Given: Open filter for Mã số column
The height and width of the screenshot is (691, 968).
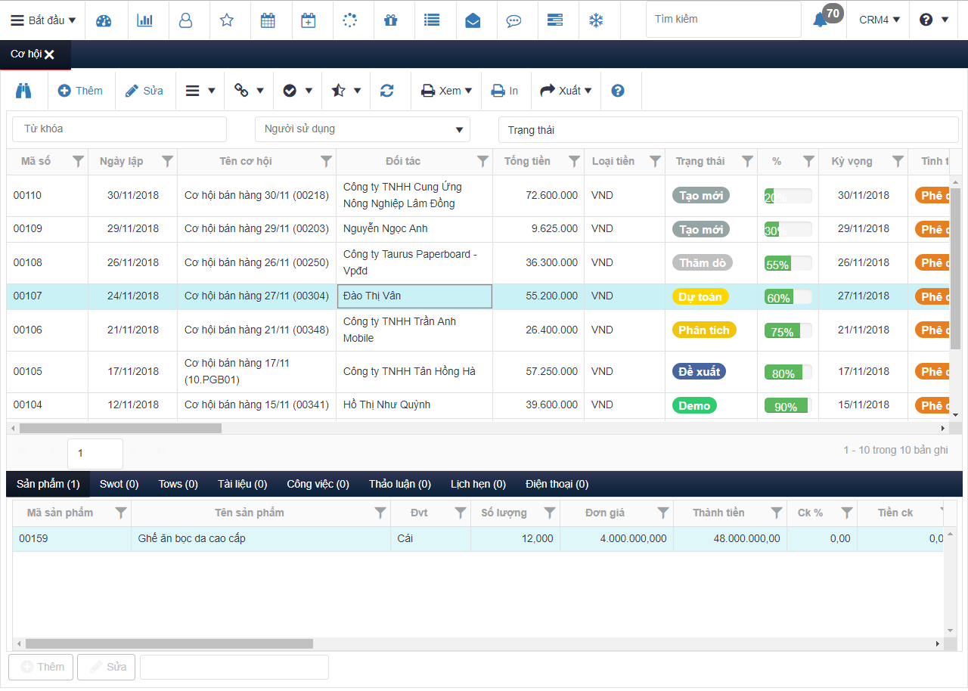Looking at the screenshot, I should (x=78, y=161).
